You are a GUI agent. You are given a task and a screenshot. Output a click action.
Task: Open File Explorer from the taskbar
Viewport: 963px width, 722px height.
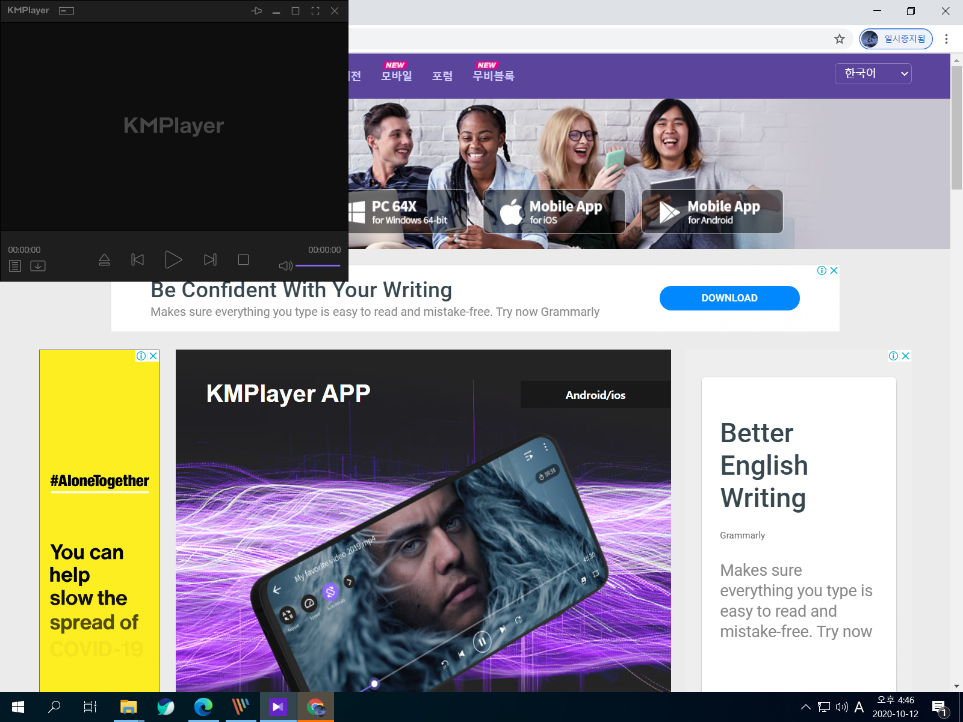click(129, 707)
